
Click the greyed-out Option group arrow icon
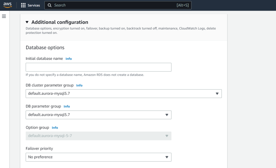click(x=167, y=136)
